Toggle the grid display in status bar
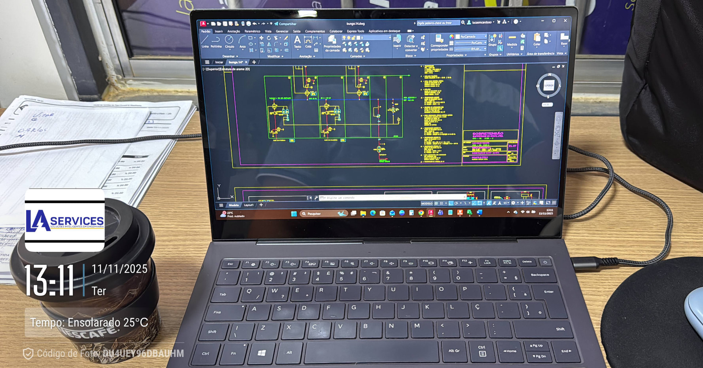 [x=436, y=203]
